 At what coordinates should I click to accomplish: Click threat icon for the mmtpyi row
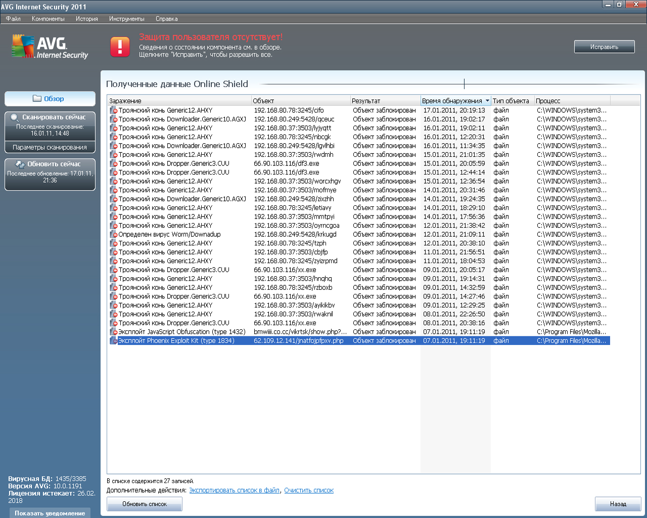114,217
